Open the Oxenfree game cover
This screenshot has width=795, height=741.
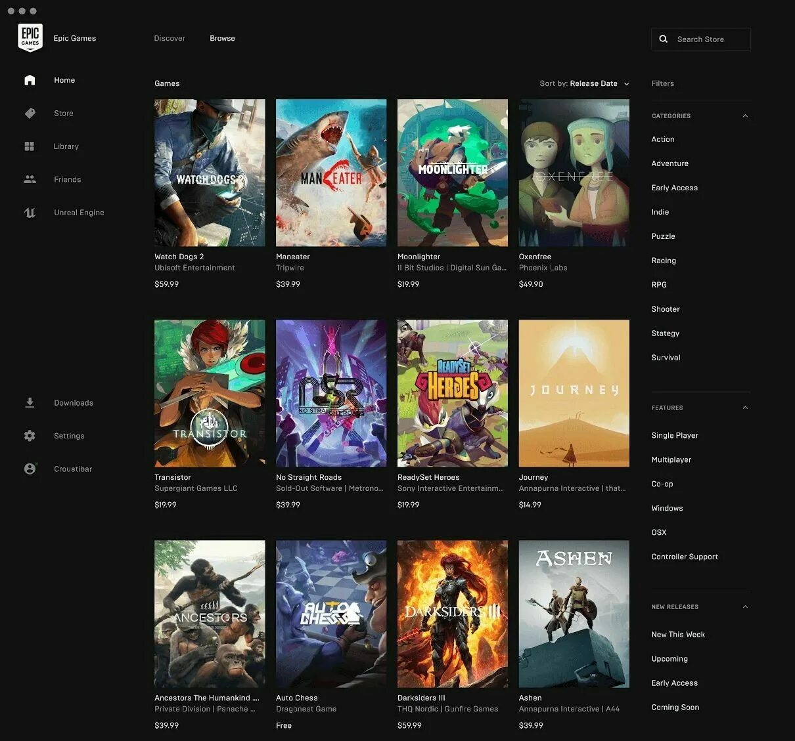[x=574, y=173]
